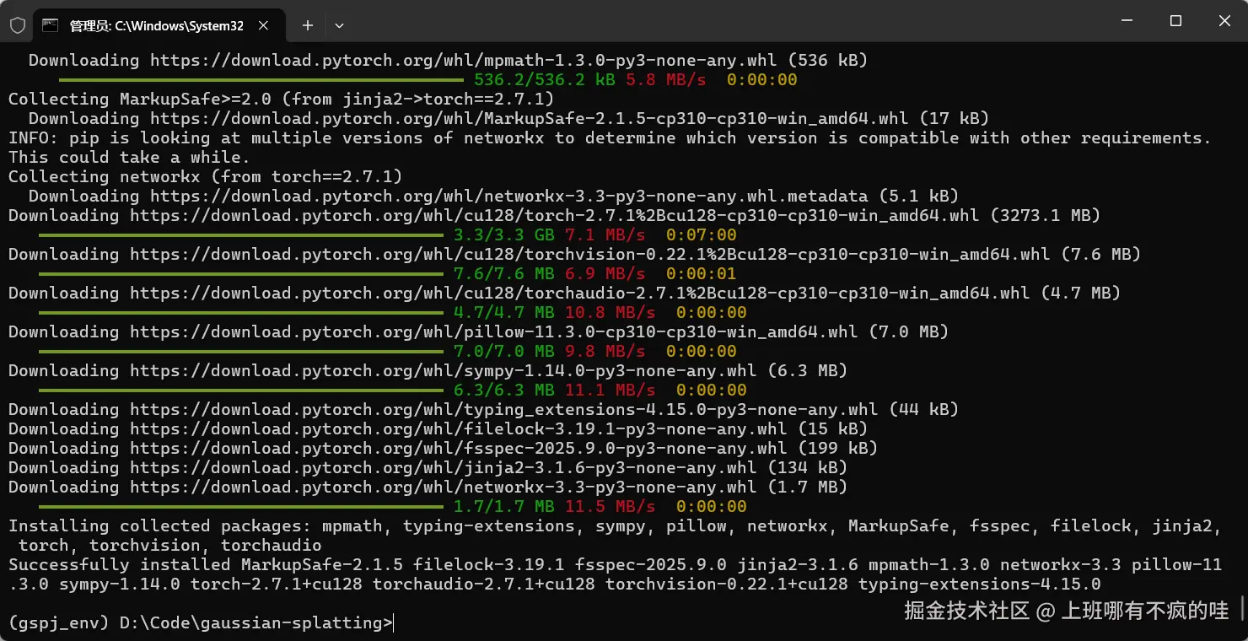The height and width of the screenshot is (641, 1248).
Task: Select the 管理员: C:\Windows\System32 tab
Action: pyautogui.click(x=156, y=25)
